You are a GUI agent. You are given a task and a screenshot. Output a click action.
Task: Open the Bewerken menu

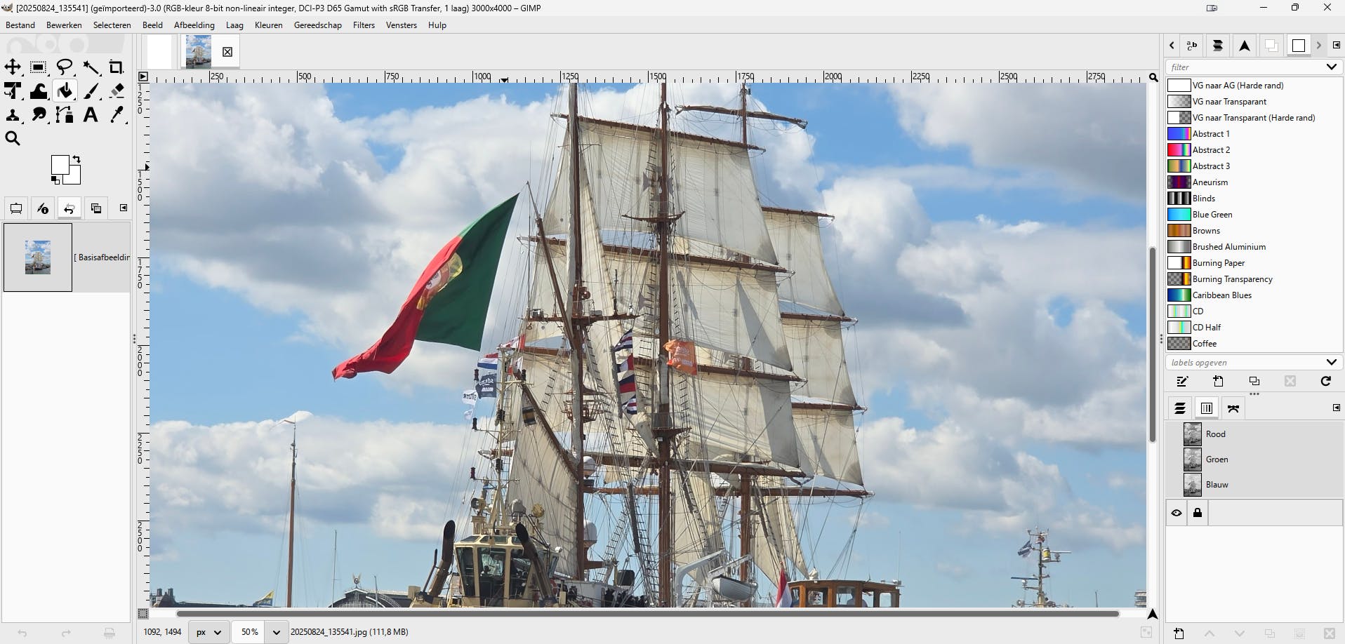(x=64, y=25)
